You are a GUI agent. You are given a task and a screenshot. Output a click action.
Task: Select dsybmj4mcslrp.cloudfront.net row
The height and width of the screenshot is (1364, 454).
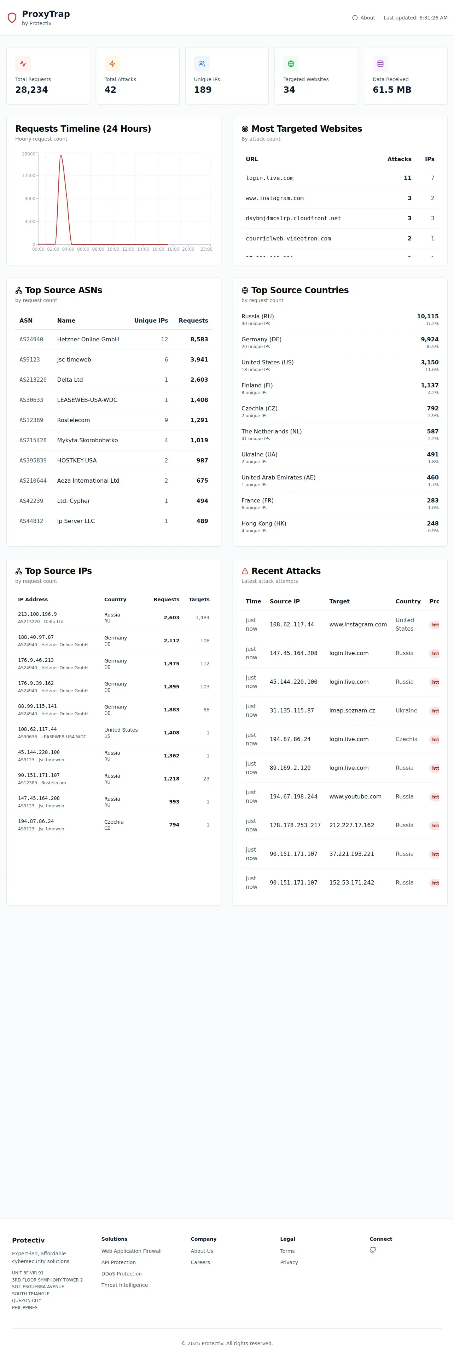pos(340,218)
